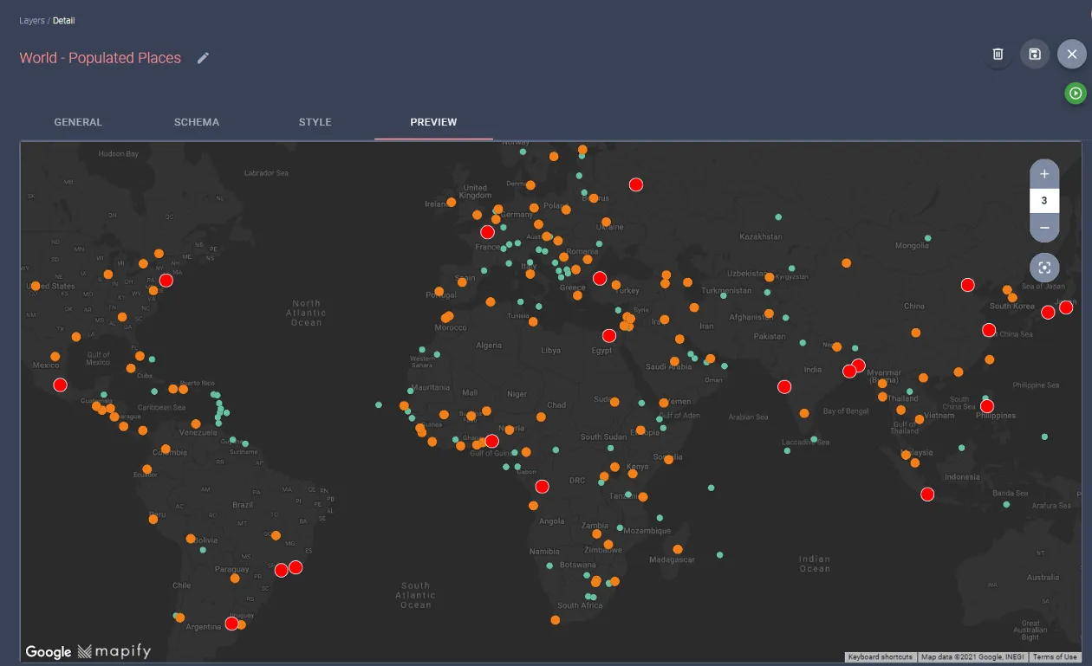Image resolution: width=1092 pixels, height=666 pixels.
Task: Click the green marker in Namibia
Action: click(549, 566)
